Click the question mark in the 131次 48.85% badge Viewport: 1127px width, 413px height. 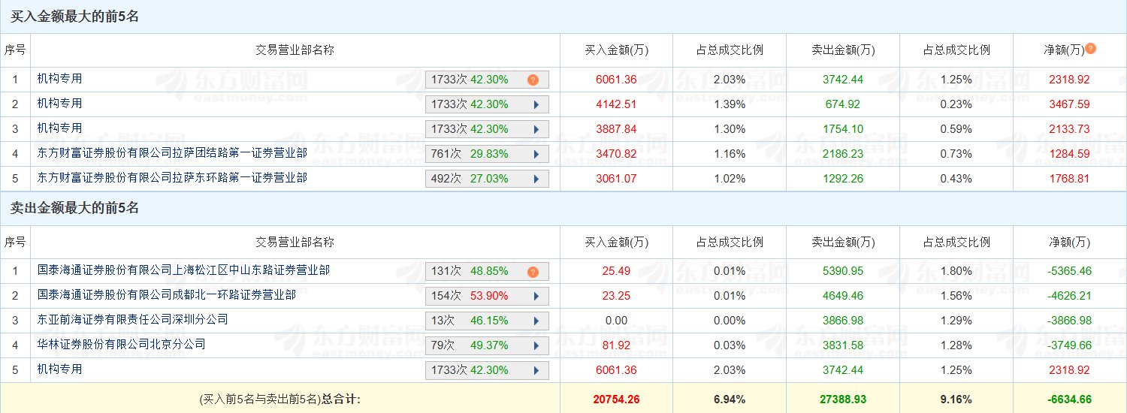pos(533,272)
